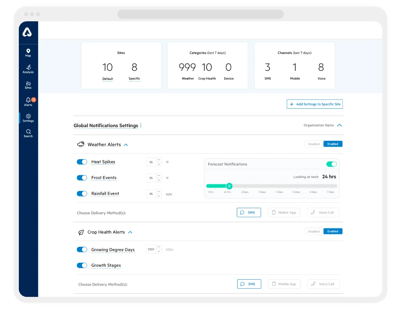
Task: Open Search with the magnifier icon
Action: click(x=28, y=133)
